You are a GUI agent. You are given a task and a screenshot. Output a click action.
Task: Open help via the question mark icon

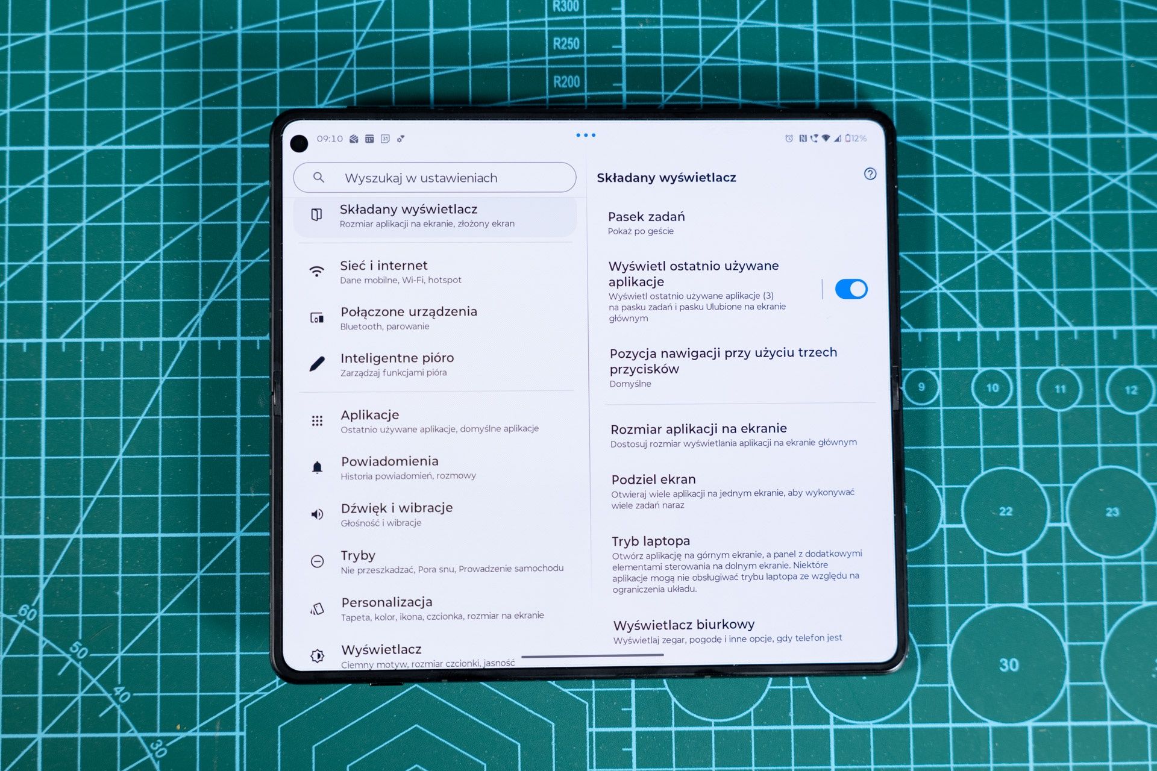(x=870, y=173)
